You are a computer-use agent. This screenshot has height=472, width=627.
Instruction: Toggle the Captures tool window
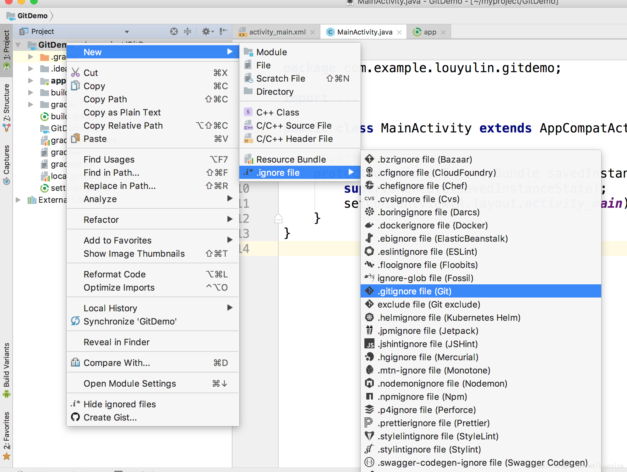[6, 164]
